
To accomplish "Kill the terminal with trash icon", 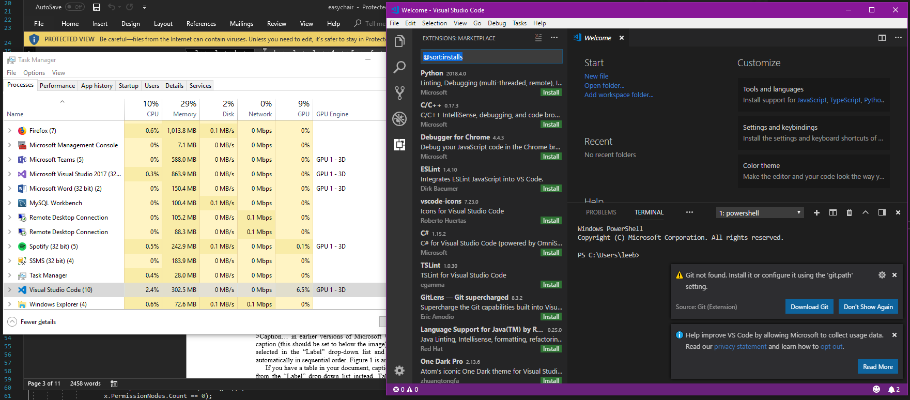I will [x=849, y=212].
